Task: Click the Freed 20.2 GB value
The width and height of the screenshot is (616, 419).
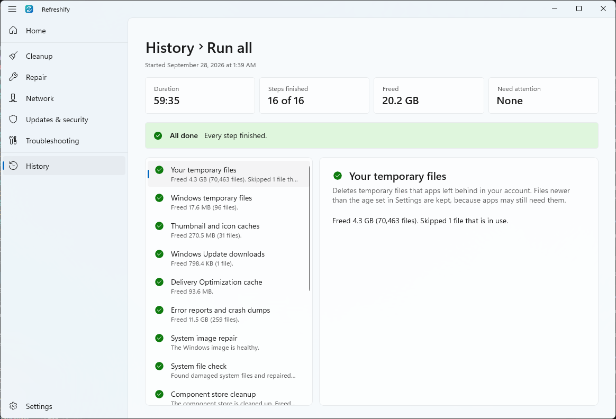Action: [400, 101]
